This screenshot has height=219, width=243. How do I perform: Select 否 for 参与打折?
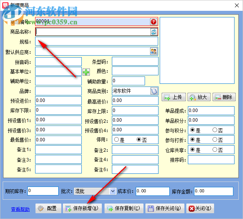215,140
